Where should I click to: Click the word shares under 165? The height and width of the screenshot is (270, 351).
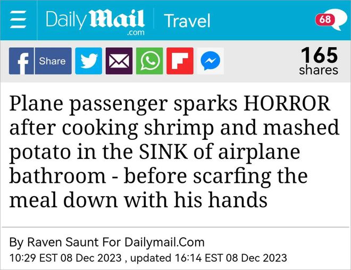(x=319, y=70)
